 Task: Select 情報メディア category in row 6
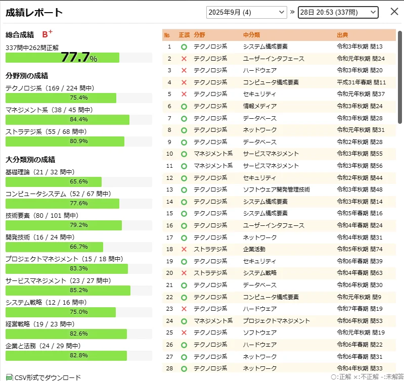coord(260,106)
